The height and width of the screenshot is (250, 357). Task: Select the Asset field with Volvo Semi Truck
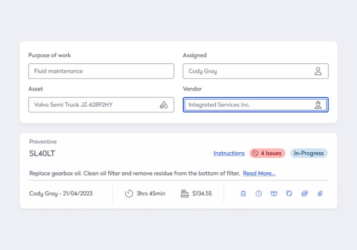tap(94, 105)
